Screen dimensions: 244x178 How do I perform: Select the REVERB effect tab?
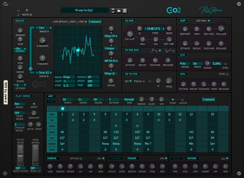[x=192, y=158]
